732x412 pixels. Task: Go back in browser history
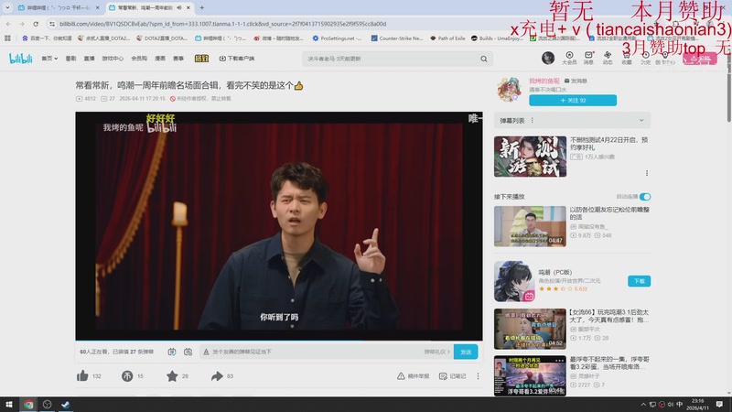pyautogui.click(x=9, y=24)
